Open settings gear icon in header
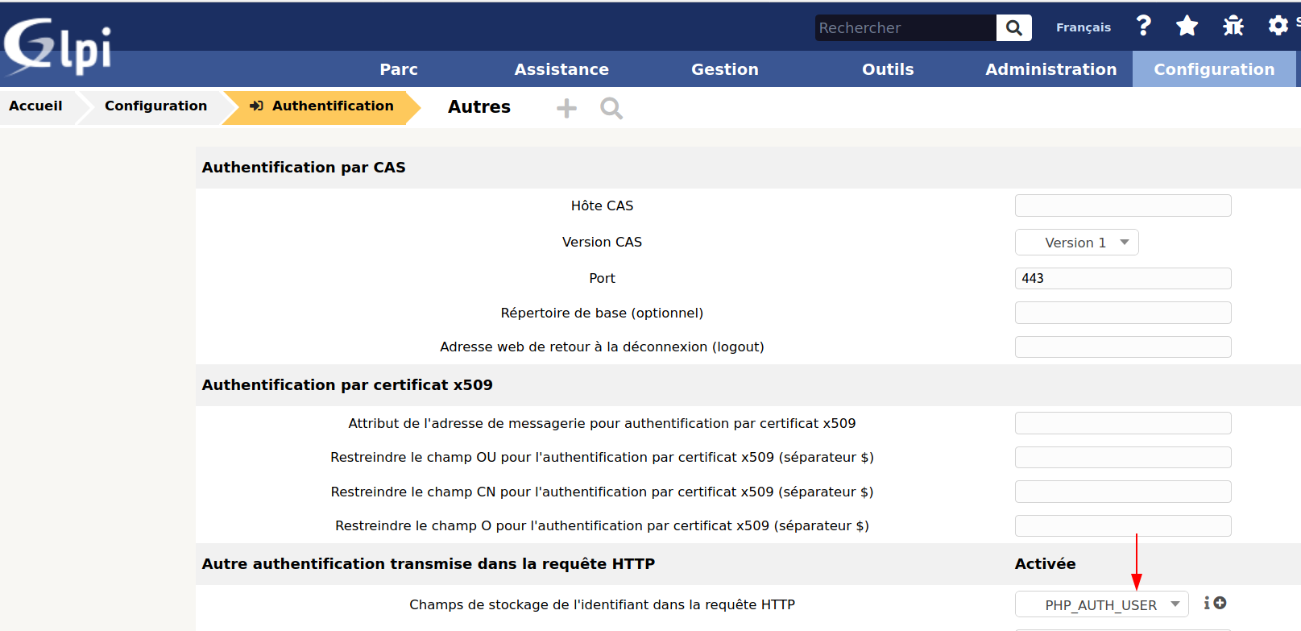The width and height of the screenshot is (1301, 631). point(1278,26)
